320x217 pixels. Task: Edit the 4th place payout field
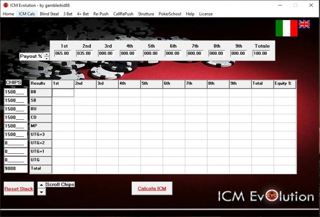pyautogui.click(x=128, y=53)
